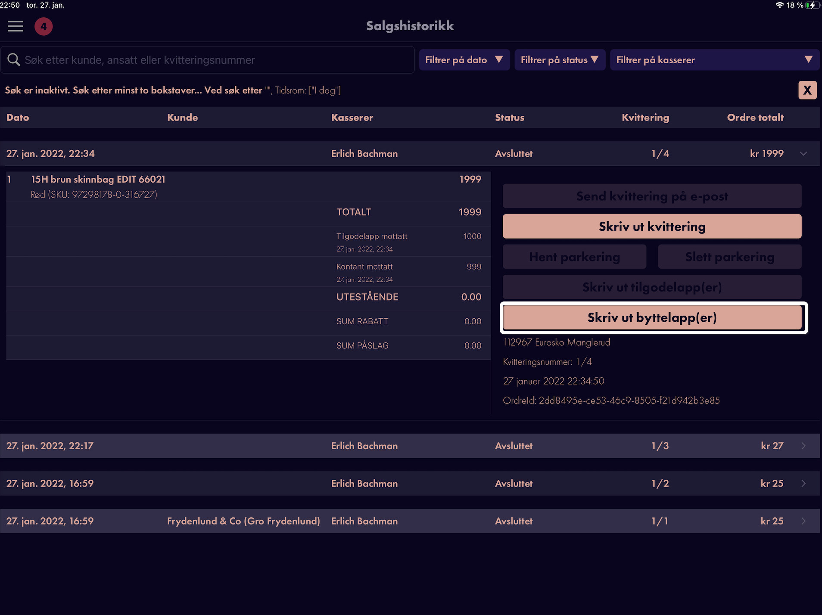Click product 15H brun skinnbag EDIT 66021
The image size is (822, 615).
click(x=98, y=179)
